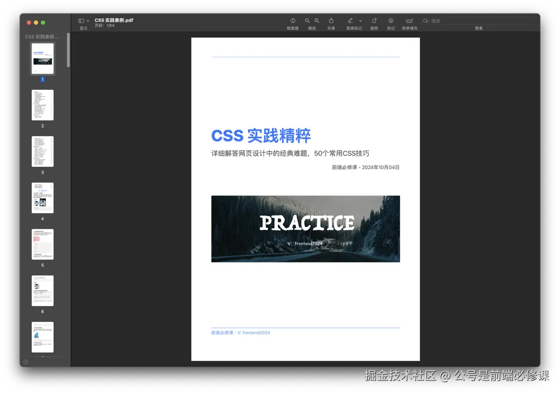Expand the search options chevron in 搜索 field
Image resolution: width=560 pixels, height=393 pixels.
click(429, 21)
